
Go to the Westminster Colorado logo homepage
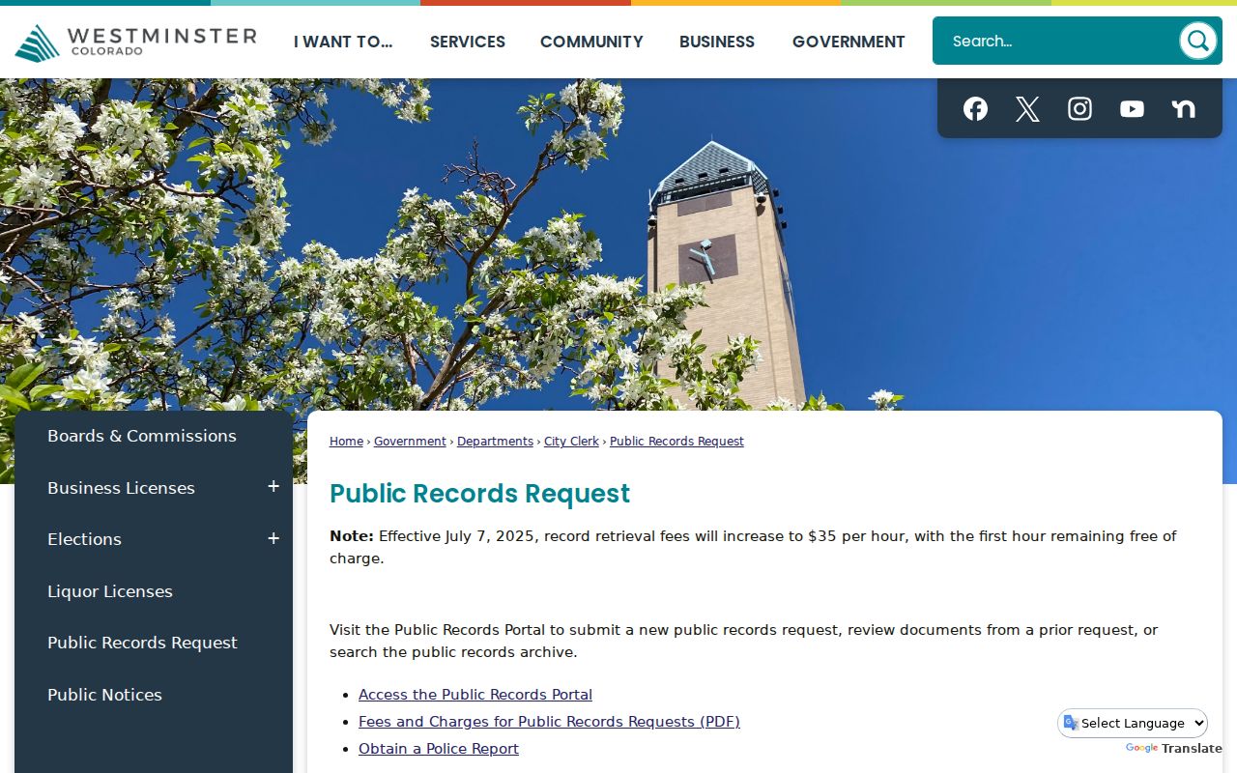pyautogui.click(x=135, y=43)
